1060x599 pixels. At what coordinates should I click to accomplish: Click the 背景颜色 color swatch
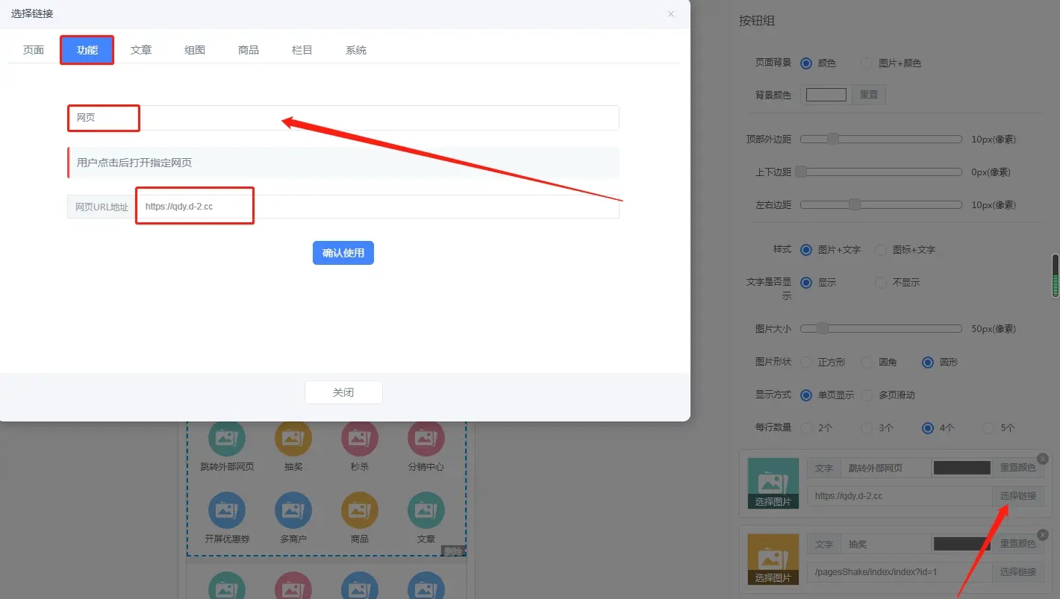pyautogui.click(x=826, y=95)
